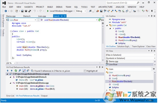Open the Output tab

pos(44,96)
